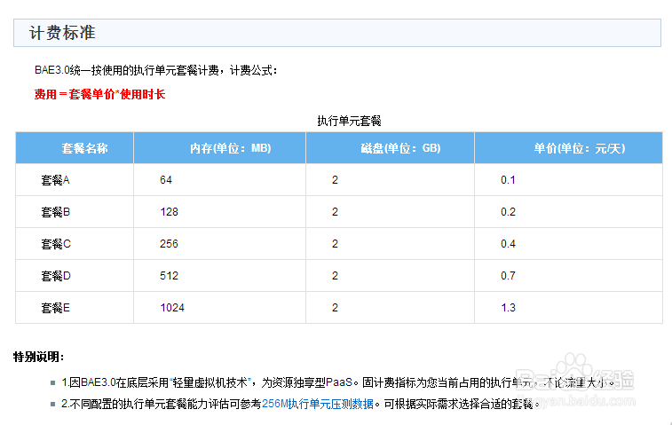This screenshot has height=425, width=672.
Task: Click memory value 512 for 套餐D
Action: (x=169, y=276)
